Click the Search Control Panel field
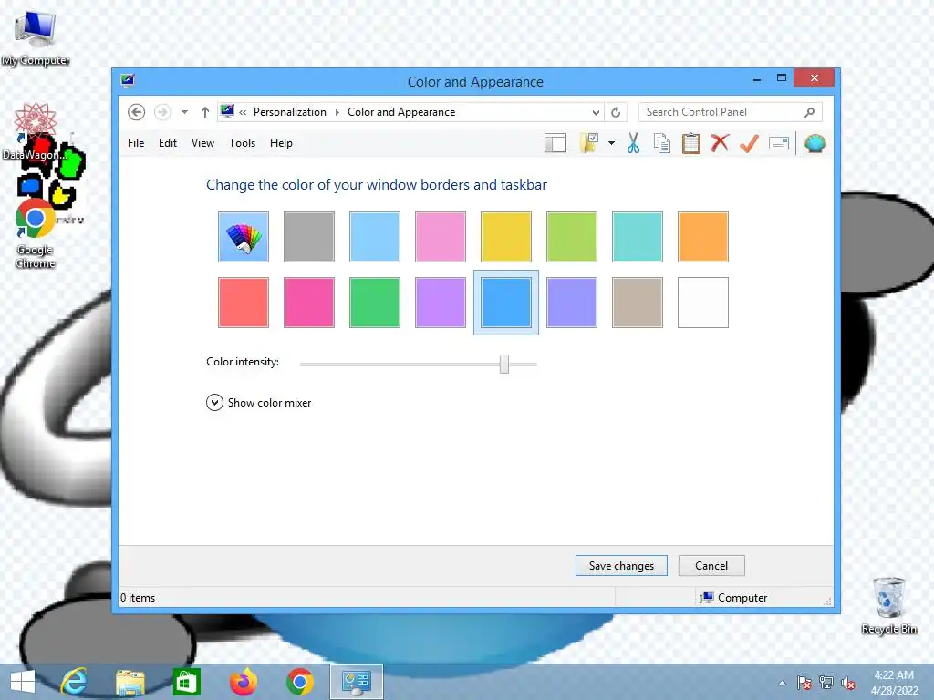 (x=731, y=112)
